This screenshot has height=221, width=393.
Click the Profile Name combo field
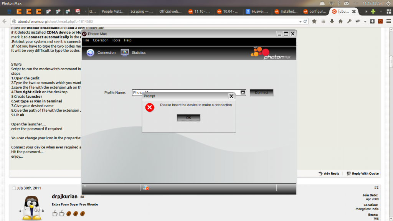point(189,92)
